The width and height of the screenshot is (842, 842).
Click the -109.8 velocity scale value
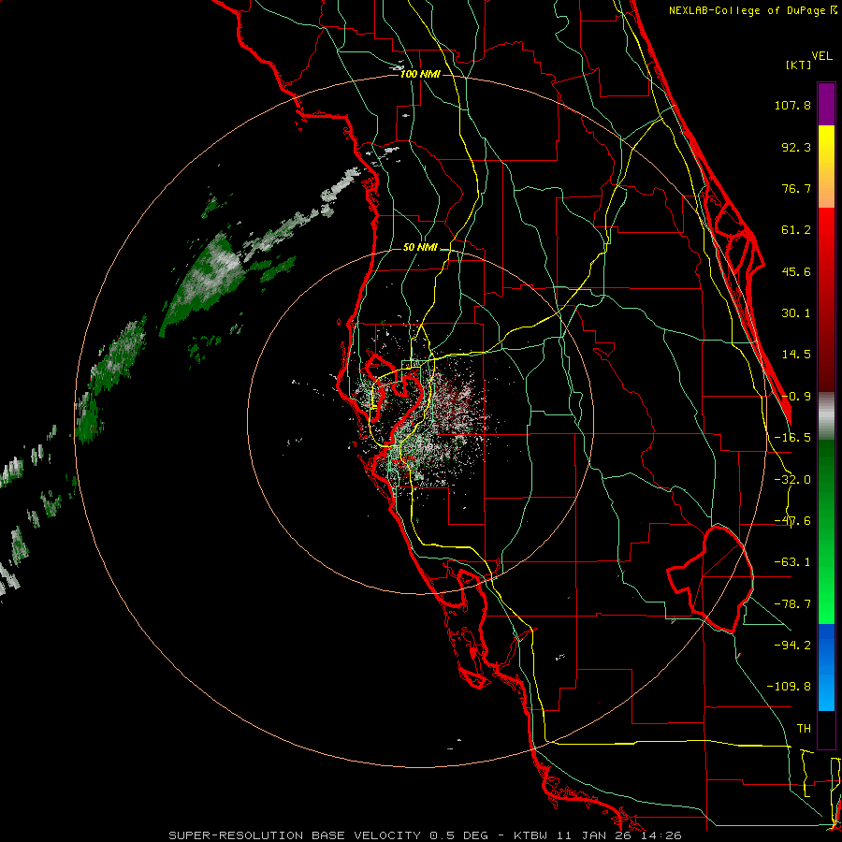click(789, 687)
